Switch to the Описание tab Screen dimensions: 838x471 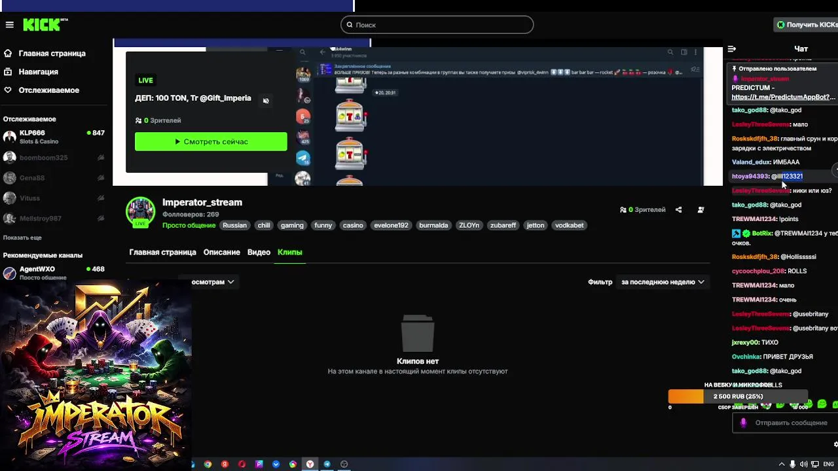221,253
